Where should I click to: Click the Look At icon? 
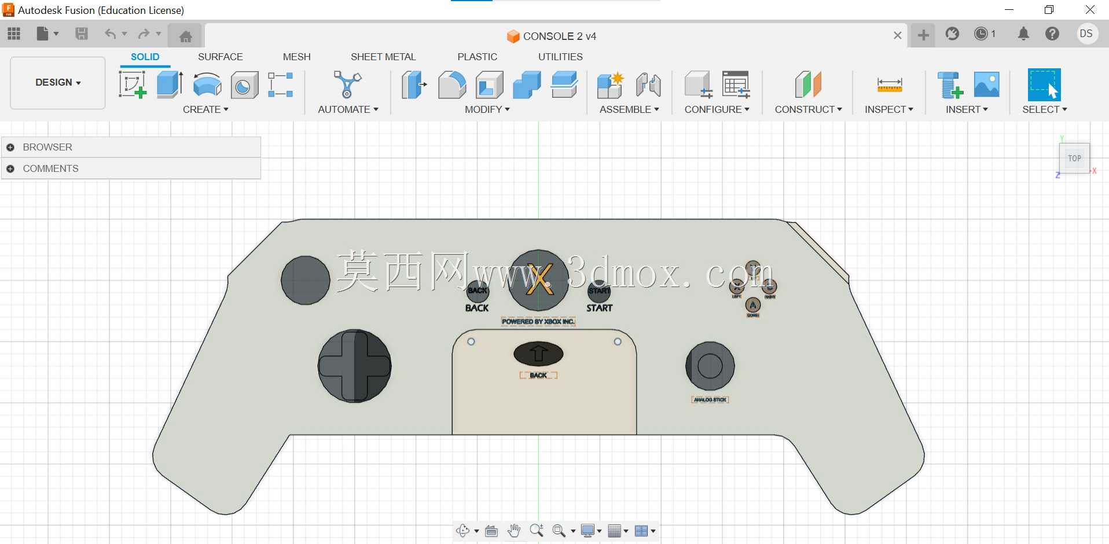pos(491,531)
